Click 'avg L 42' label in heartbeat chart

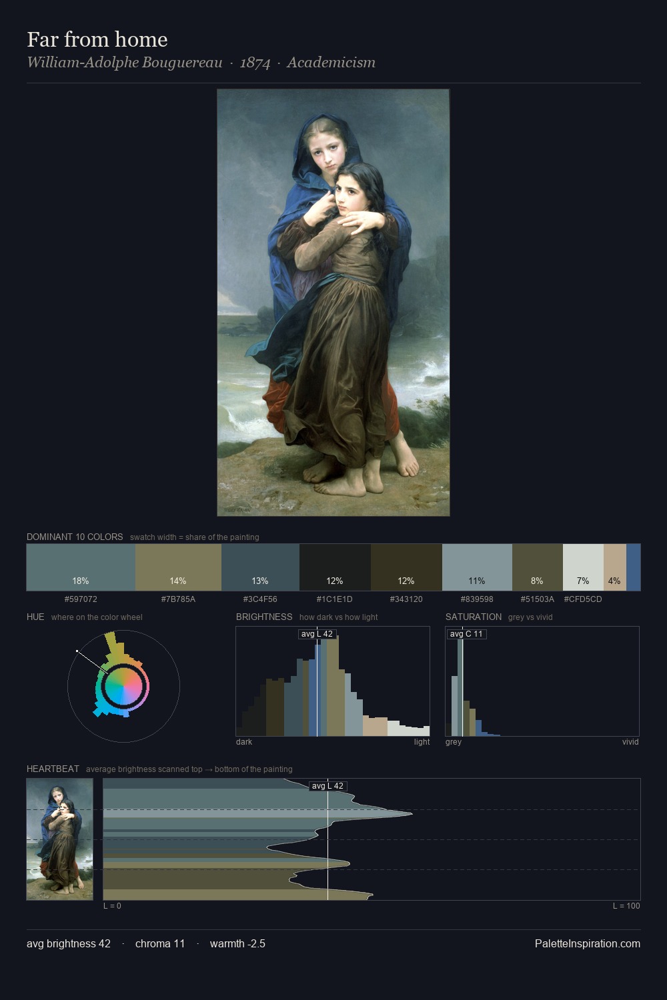coord(327,786)
